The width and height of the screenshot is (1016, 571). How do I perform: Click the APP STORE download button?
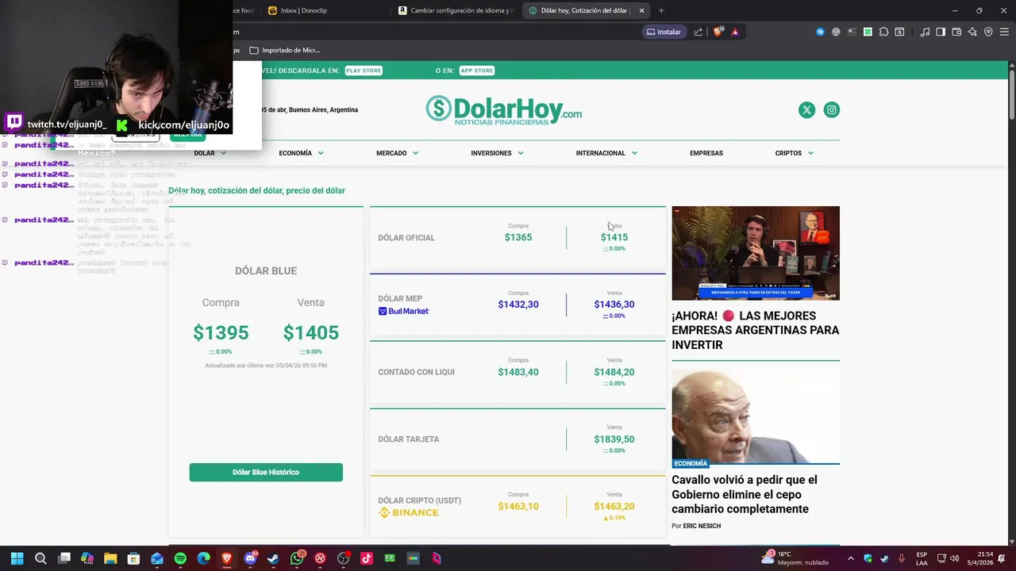click(x=477, y=71)
